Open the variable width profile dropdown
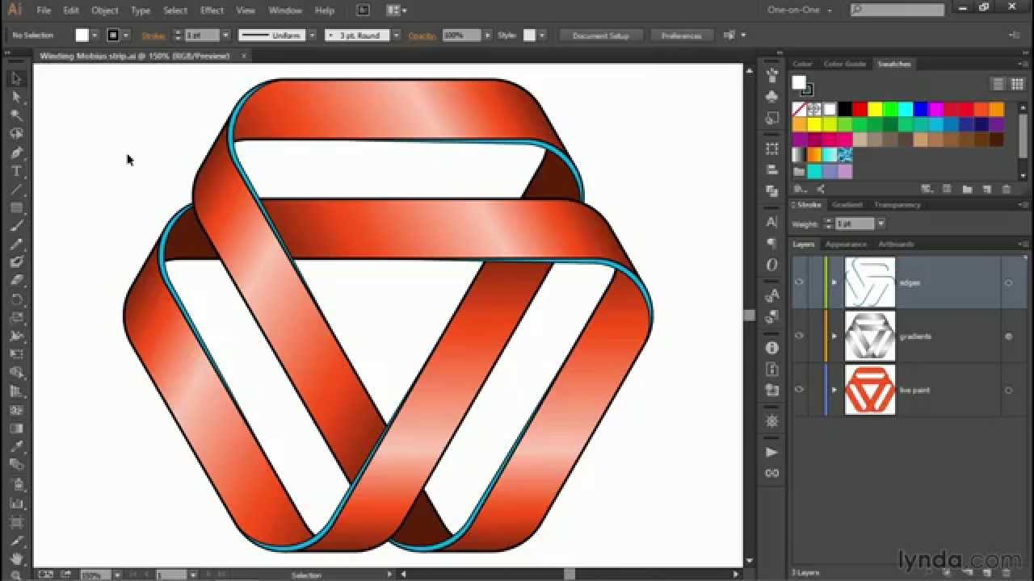1034x581 pixels. click(x=310, y=35)
